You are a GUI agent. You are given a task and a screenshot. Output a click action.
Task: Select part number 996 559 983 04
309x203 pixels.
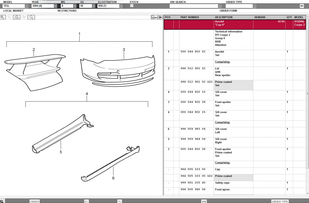pyautogui.click(x=193, y=129)
